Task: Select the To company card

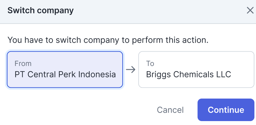Action: coord(196,70)
